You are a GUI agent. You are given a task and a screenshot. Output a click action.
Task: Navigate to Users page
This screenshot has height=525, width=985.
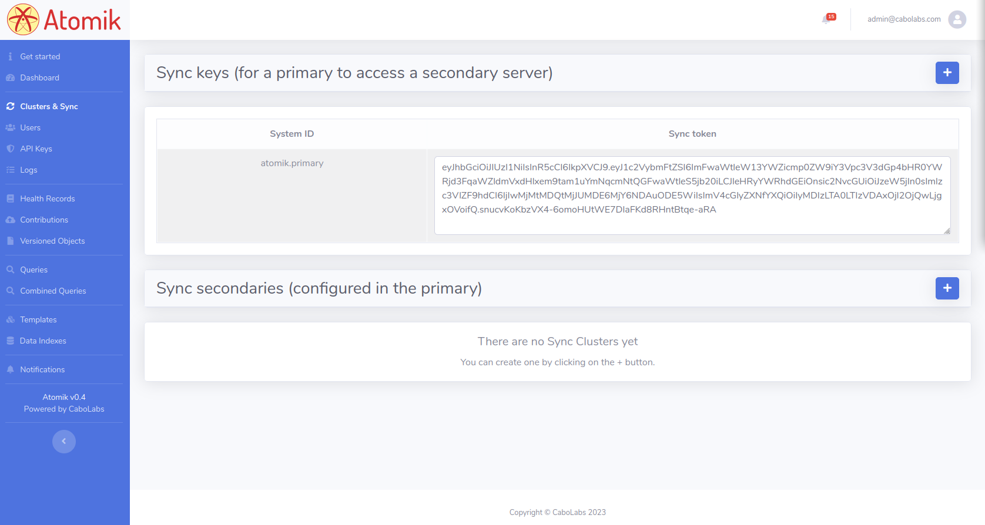(x=30, y=127)
